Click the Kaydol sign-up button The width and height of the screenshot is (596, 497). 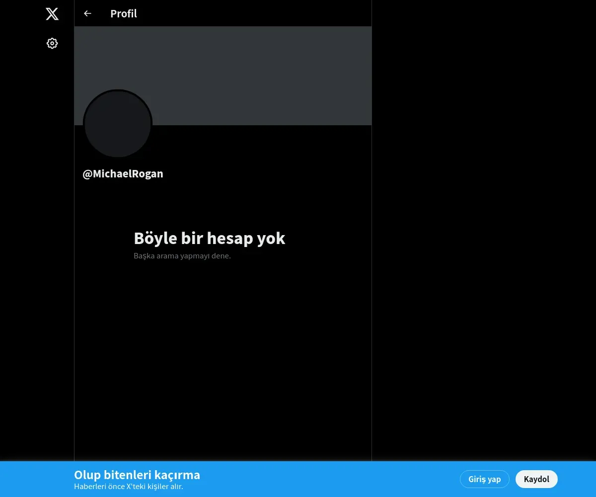point(536,479)
